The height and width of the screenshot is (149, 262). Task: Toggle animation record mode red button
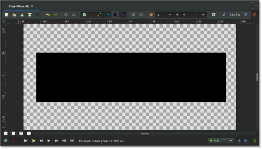(255, 15)
